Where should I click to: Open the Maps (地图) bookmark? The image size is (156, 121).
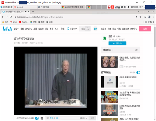point(33,22)
